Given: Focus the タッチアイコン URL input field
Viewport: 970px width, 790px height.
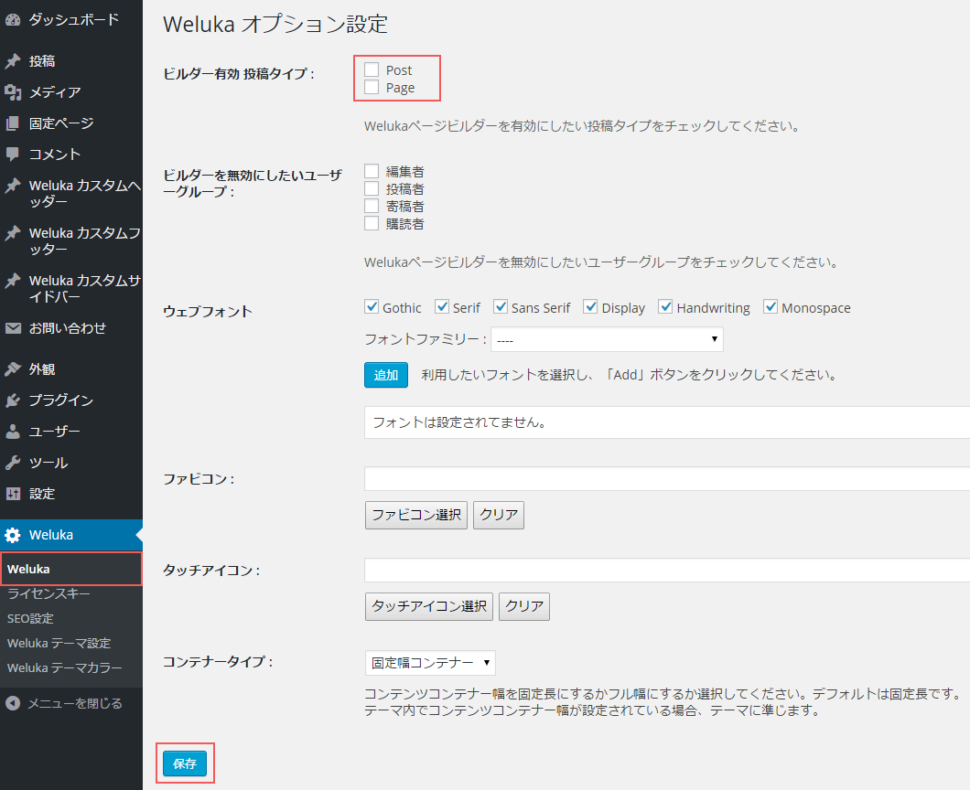Looking at the screenshot, I should (x=667, y=570).
